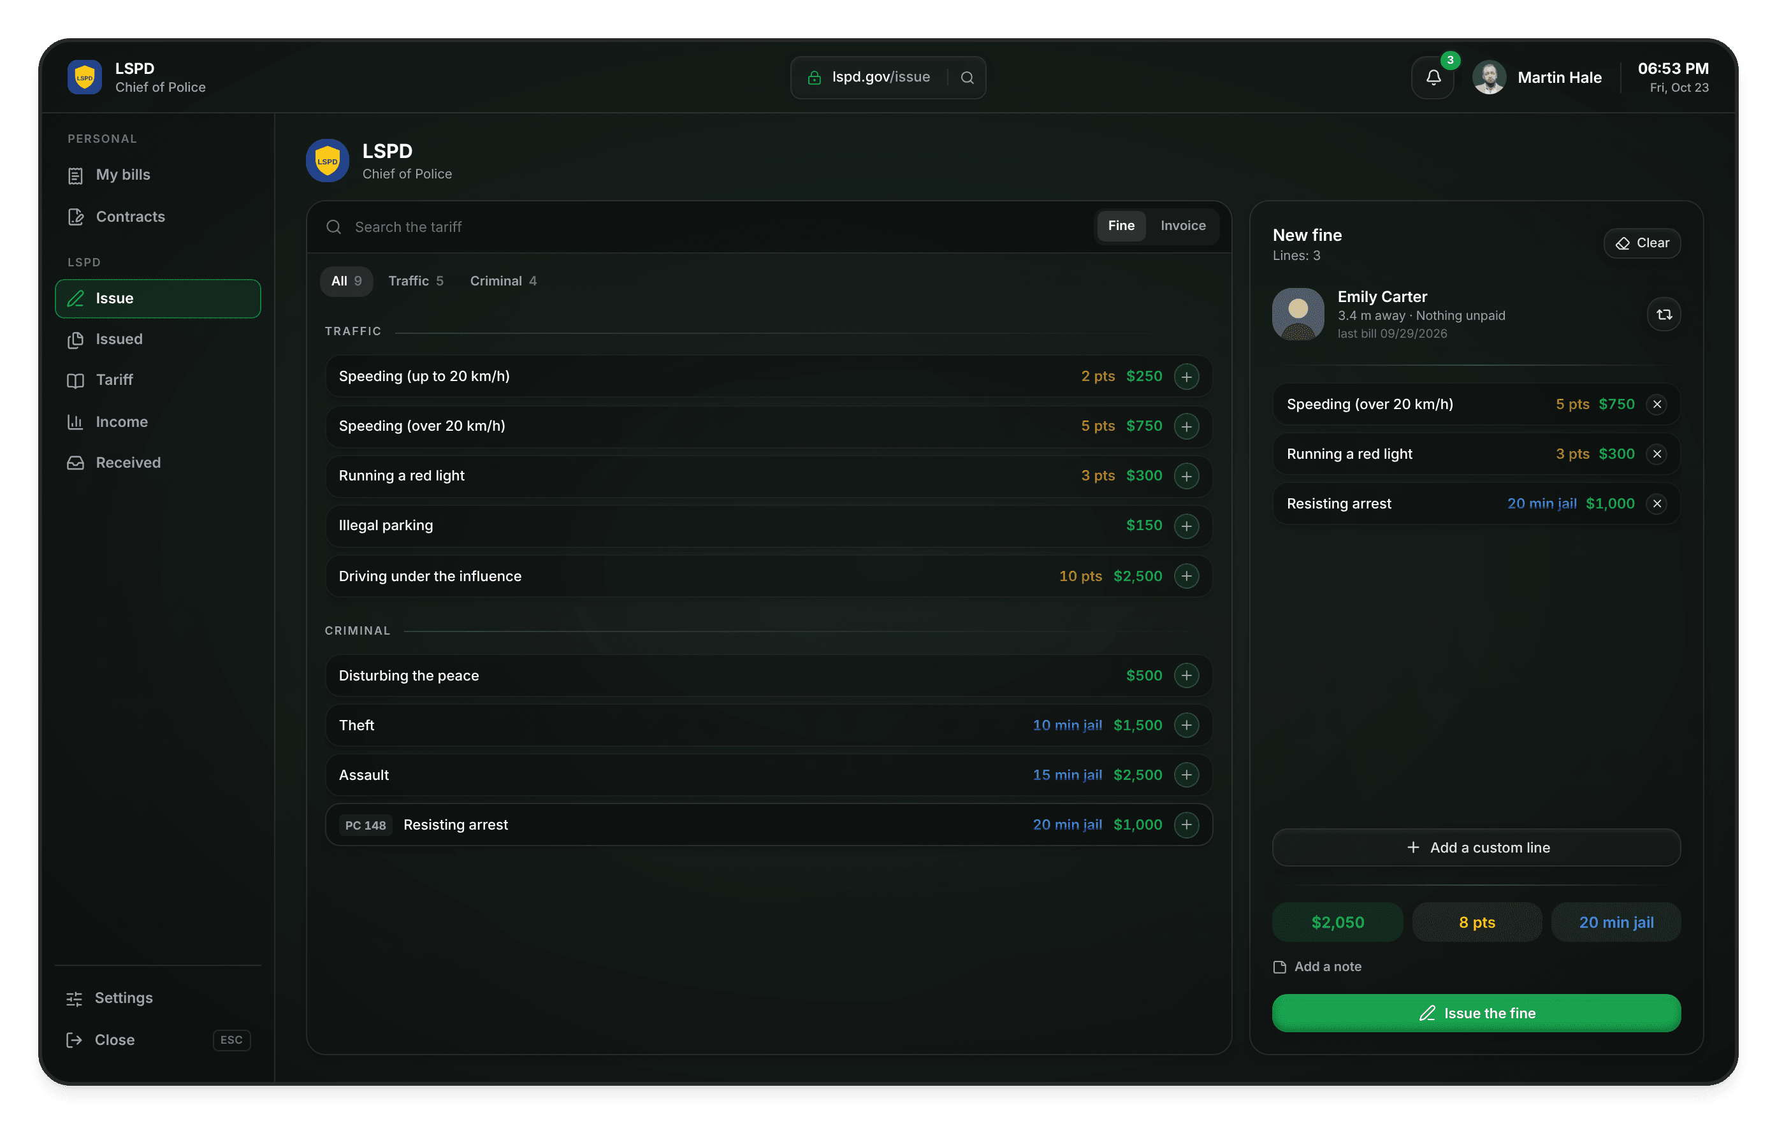
Task: Open Martin Hale profile avatar
Action: (x=1488, y=78)
